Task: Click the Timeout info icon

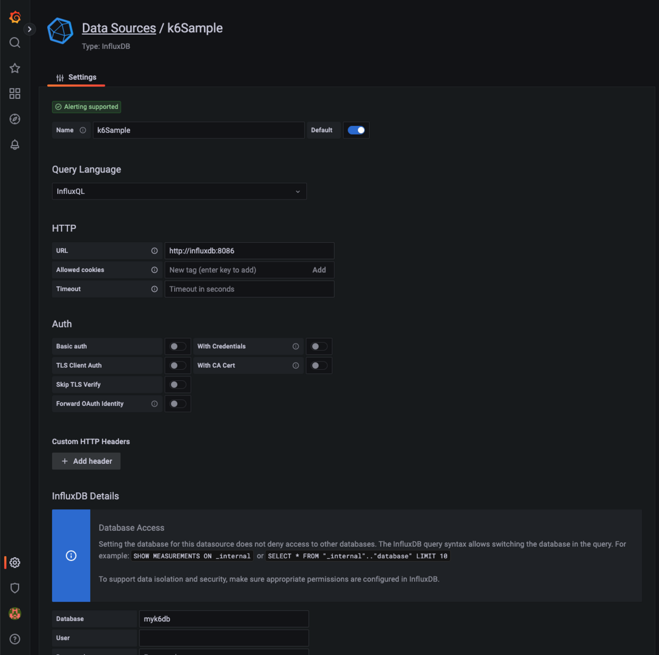Action: (x=154, y=289)
